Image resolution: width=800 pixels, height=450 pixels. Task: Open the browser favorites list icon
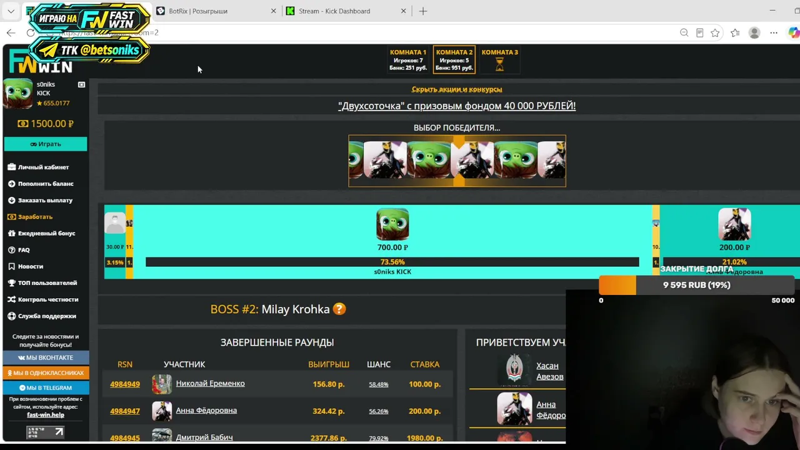(735, 32)
